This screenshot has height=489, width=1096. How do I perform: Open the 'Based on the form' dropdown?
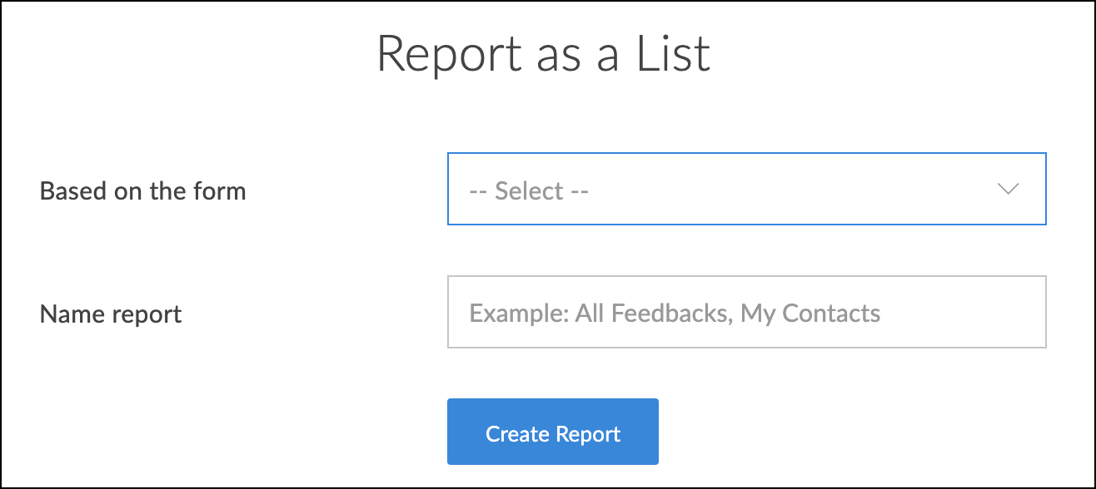tap(745, 190)
